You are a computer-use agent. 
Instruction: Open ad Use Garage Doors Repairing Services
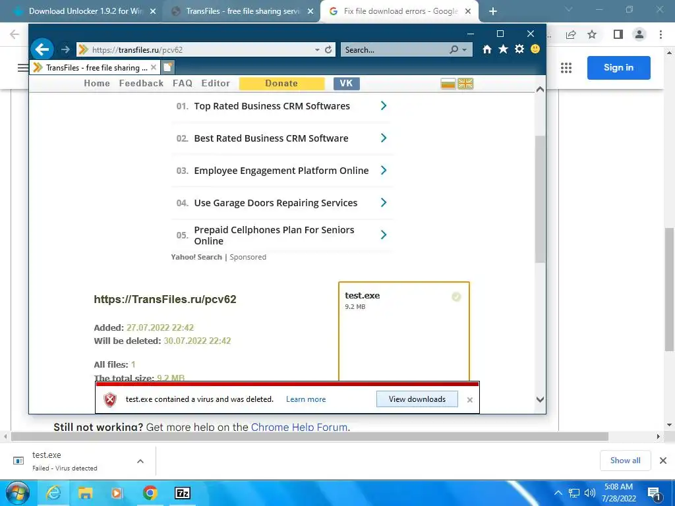coord(276,203)
